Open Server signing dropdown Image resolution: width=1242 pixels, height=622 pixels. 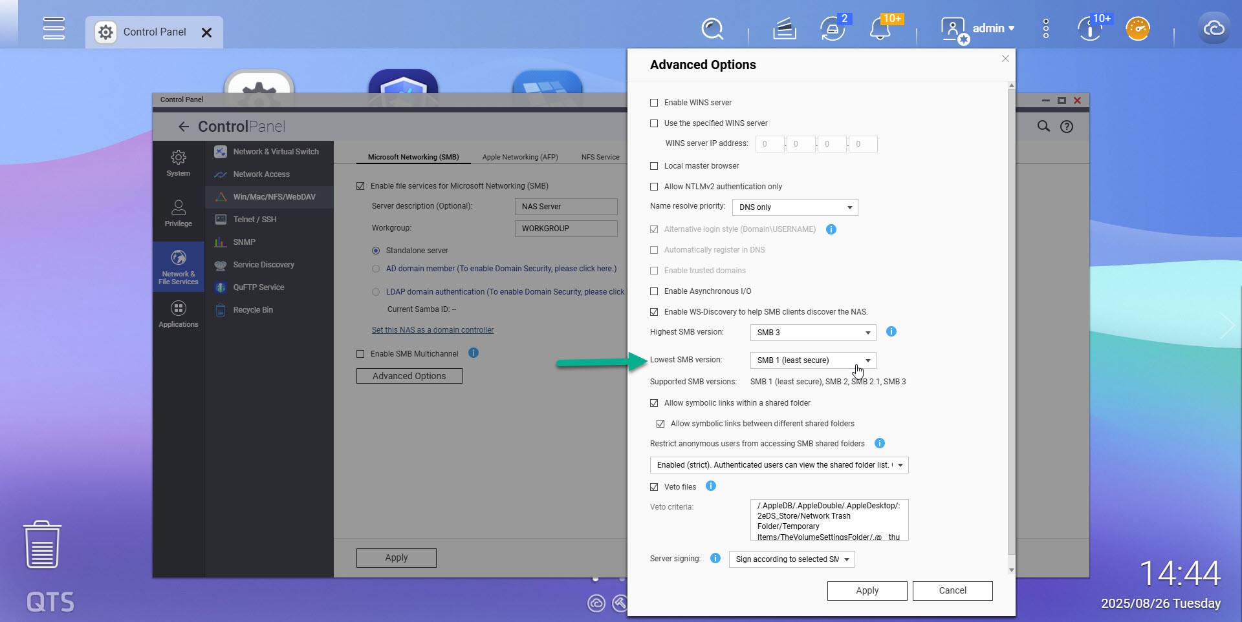click(792, 559)
